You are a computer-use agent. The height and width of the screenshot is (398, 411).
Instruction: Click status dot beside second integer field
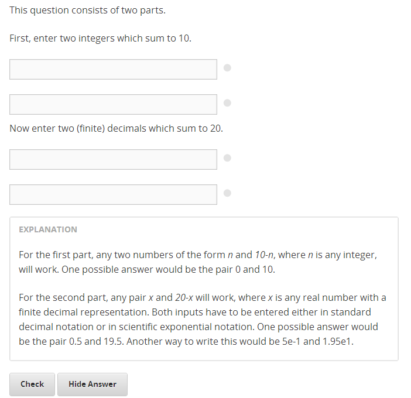(228, 103)
